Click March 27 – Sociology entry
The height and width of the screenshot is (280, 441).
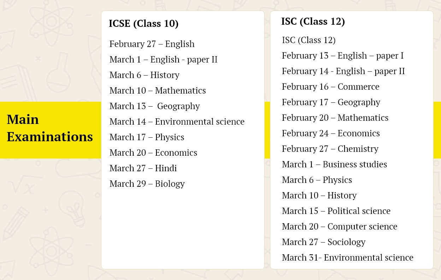pos(324,242)
